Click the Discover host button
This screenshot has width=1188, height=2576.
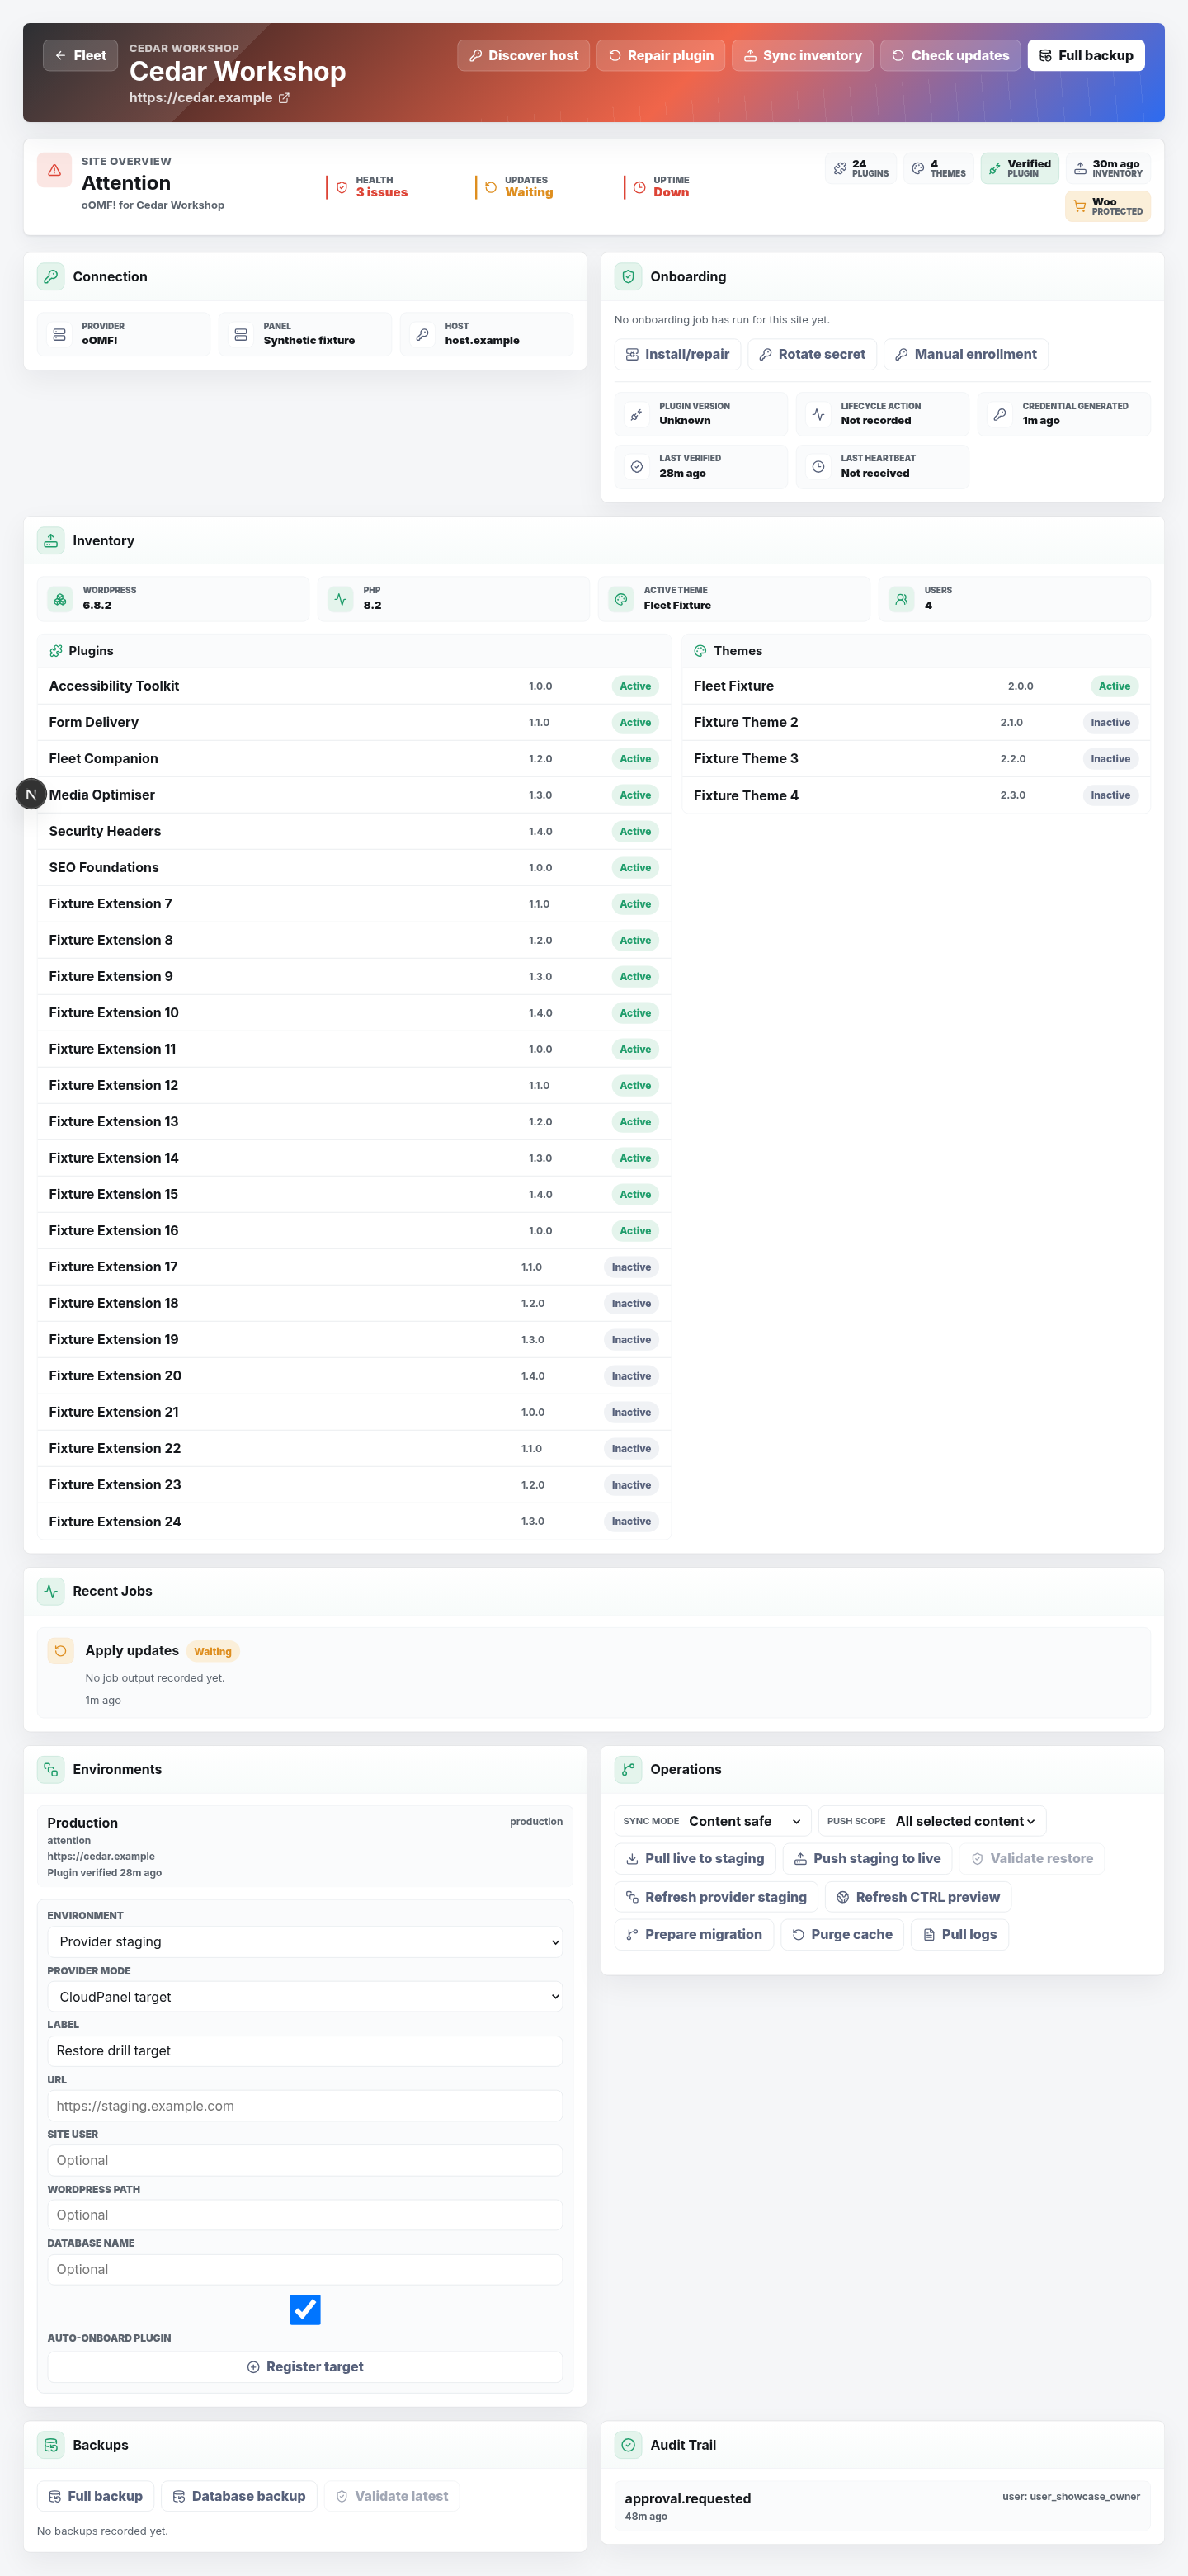tap(524, 56)
